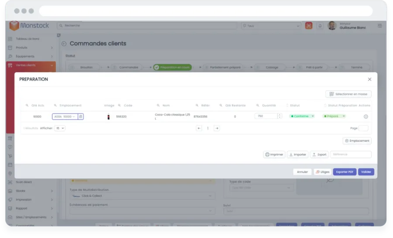Open Scan direct in sidebar
This screenshot has height=238, width=393.
(24, 182)
